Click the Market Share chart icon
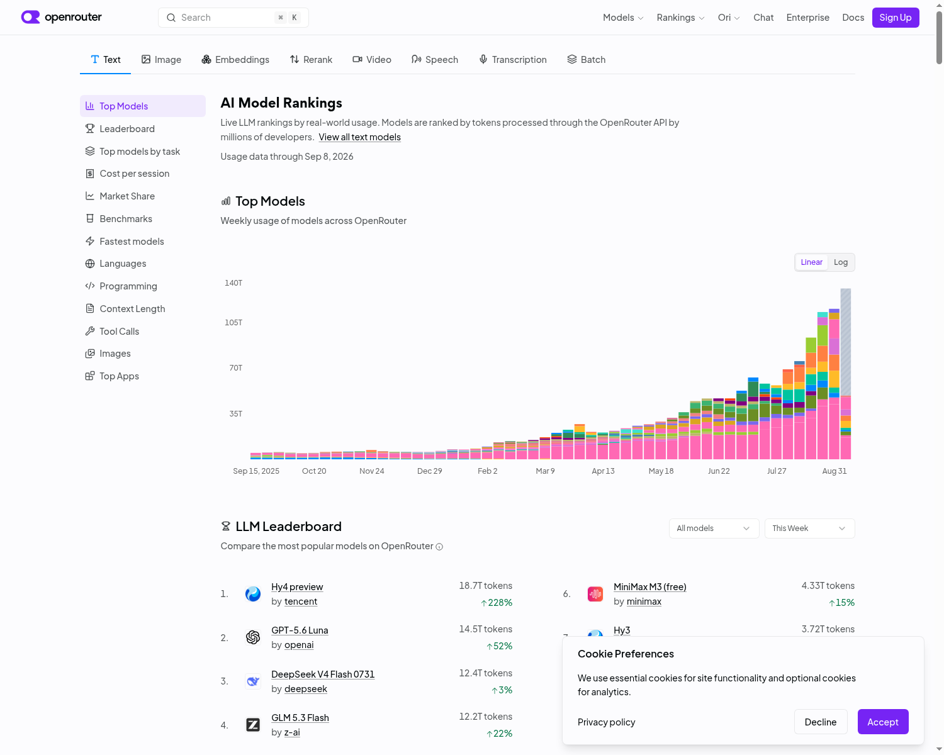This screenshot has height=755, width=944. pyautogui.click(x=90, y=196)
